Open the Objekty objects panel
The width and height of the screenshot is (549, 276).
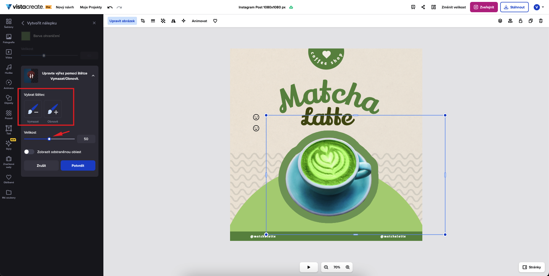pos(9,99)
